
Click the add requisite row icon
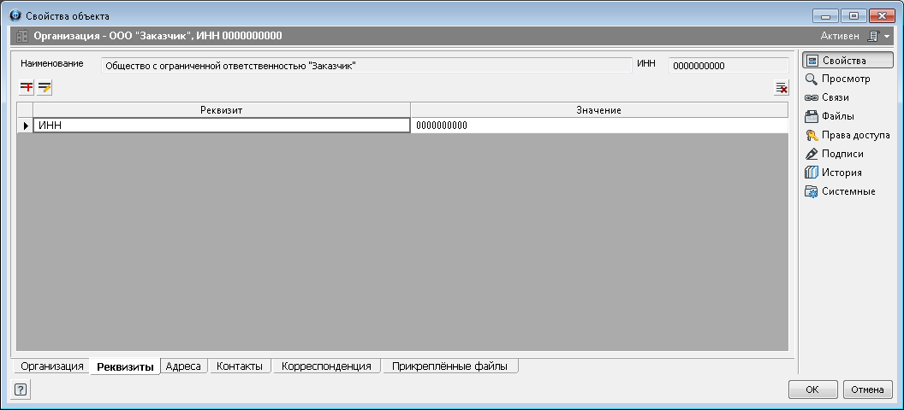click(27, 87)
